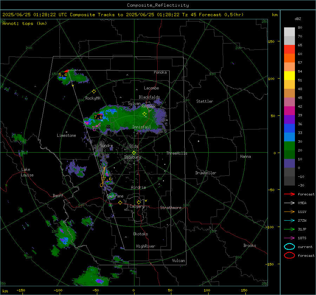Click the Brooks city label
The image size is (316, 295).
250,246
